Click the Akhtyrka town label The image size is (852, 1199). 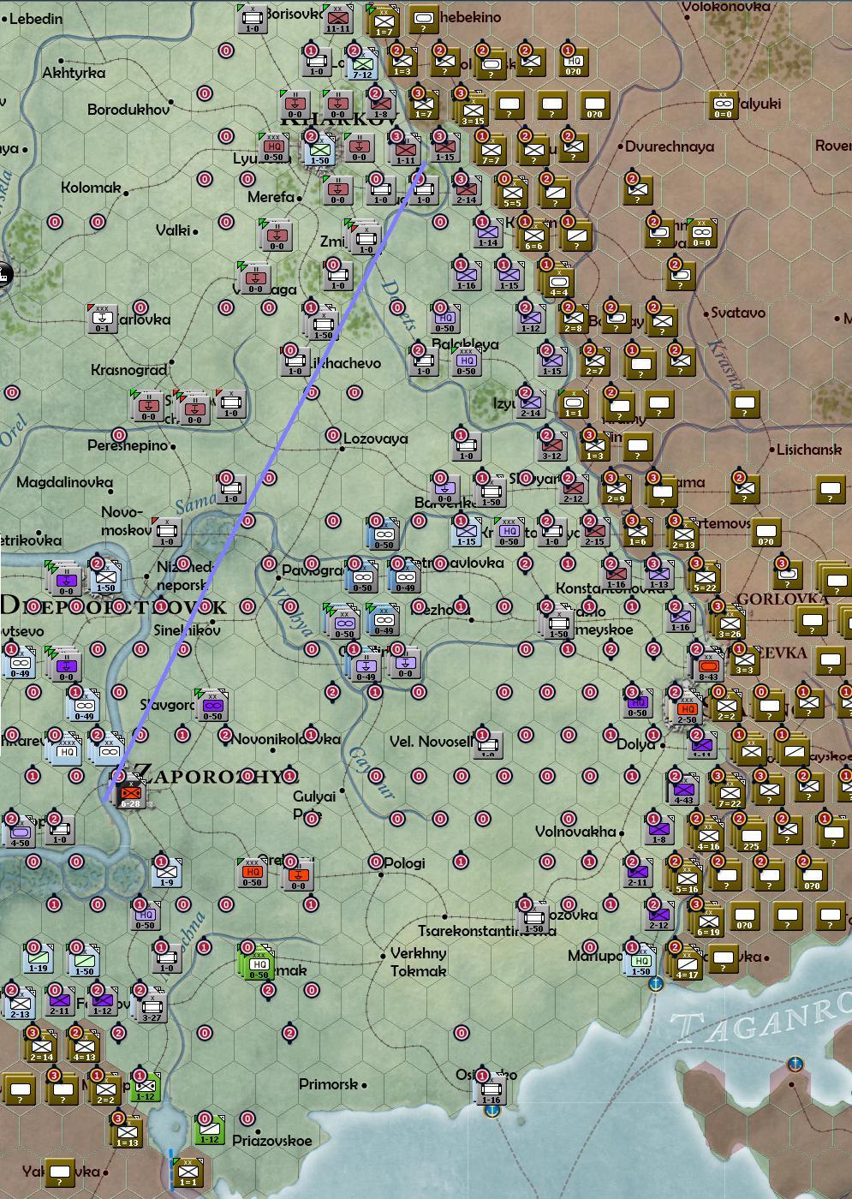(74, 73)
